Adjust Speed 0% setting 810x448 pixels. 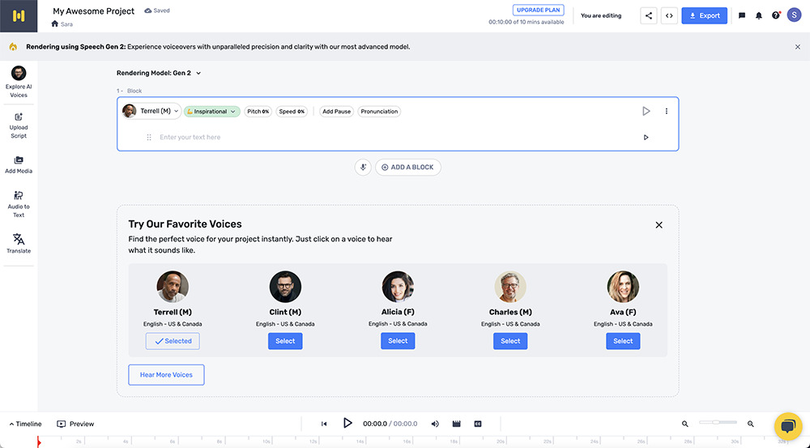(292, 111)
